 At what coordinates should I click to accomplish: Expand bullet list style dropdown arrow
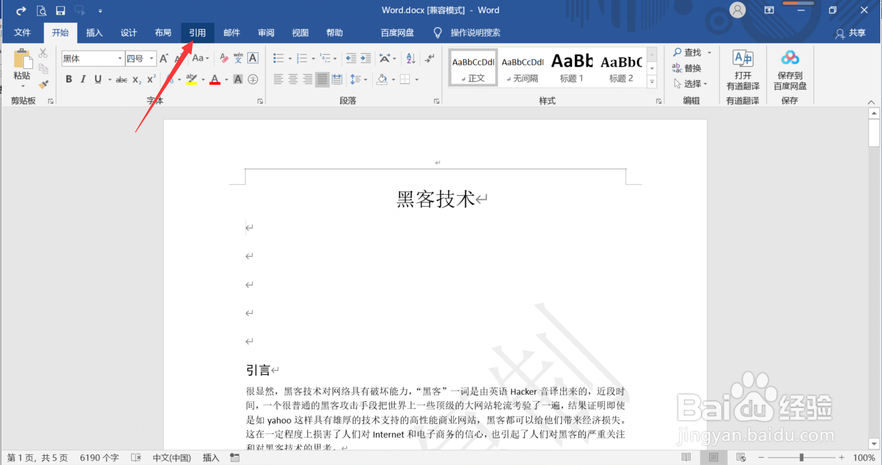point(290,59)
